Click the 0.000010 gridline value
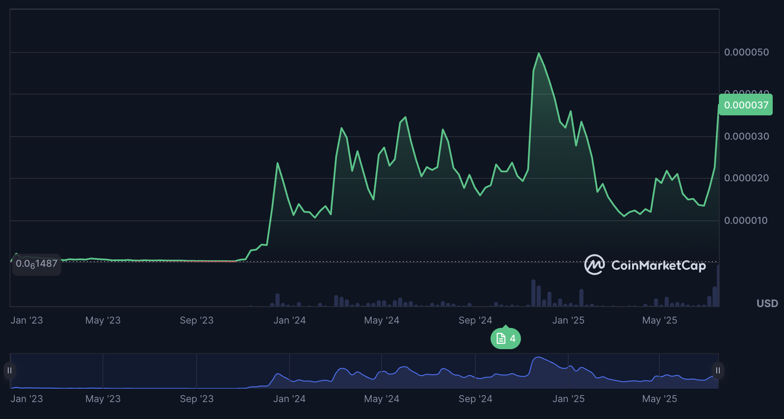This screenshot has height=419, width=784. pyautogui.click(x=746, y=220)
